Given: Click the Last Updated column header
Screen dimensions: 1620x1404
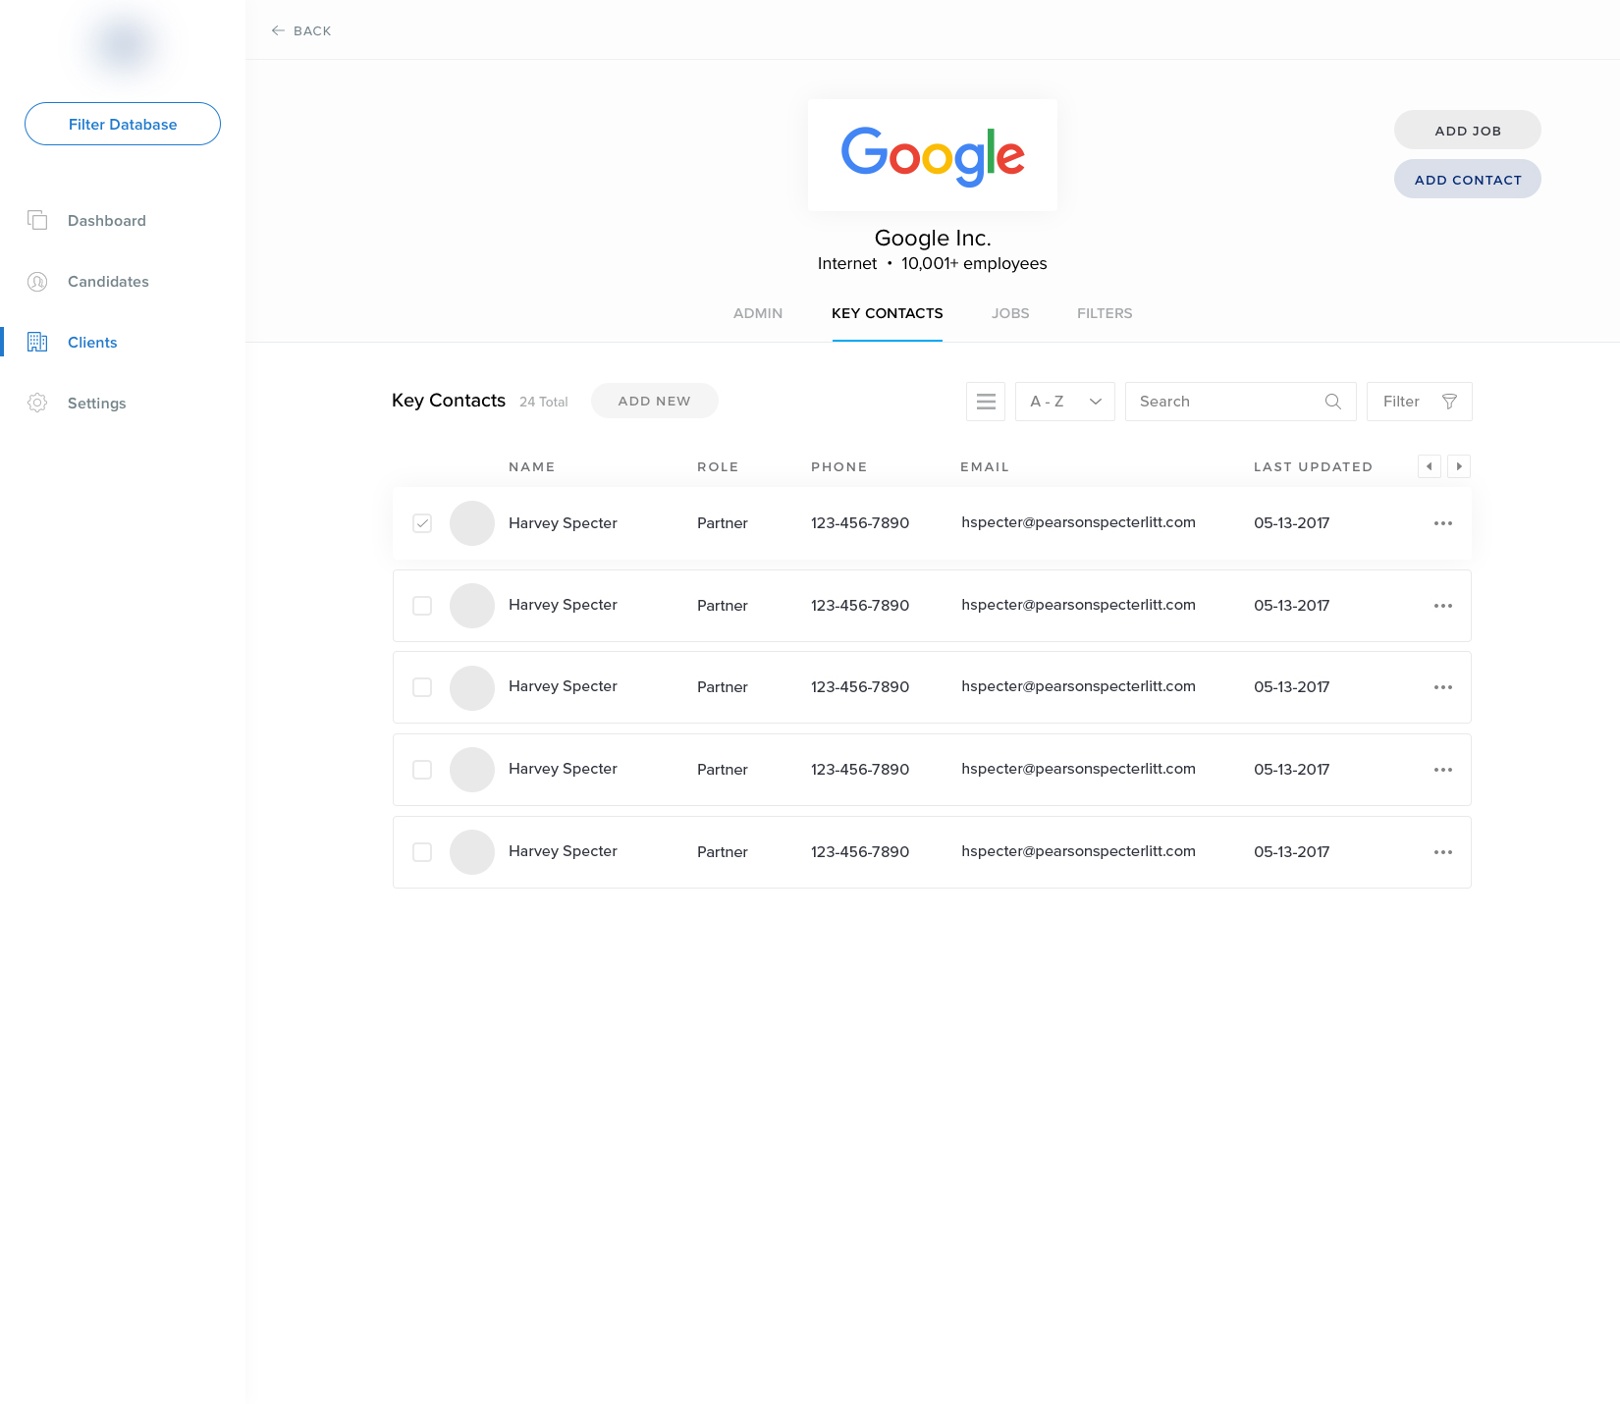Looking at the screenshot, I should pos(1313,466).
